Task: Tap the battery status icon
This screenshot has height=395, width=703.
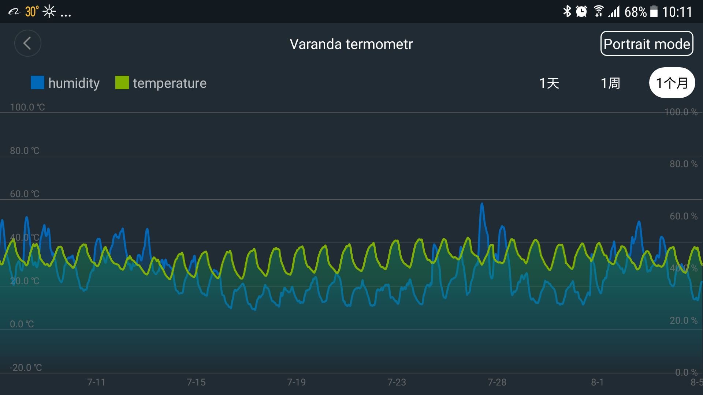Action: (654, 12)
